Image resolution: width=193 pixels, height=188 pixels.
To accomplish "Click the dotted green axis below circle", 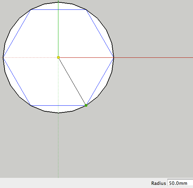I will tap(58, 146).
